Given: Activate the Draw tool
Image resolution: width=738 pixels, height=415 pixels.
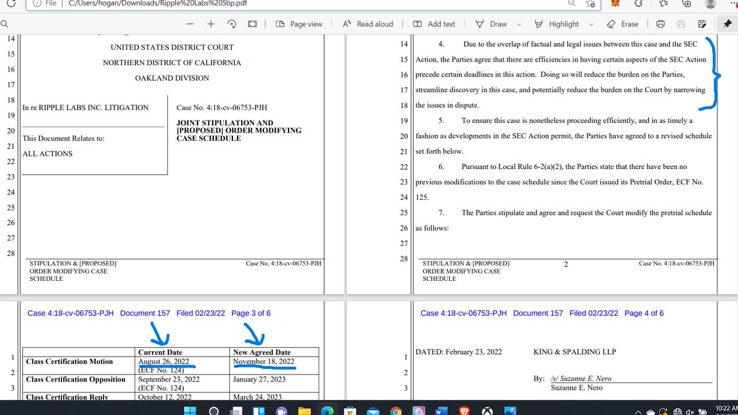Looking at the screenshot, I should [491, 24].
